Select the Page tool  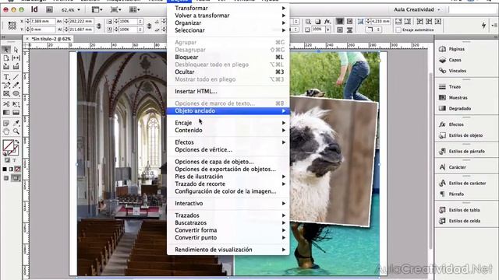[6, 58]
